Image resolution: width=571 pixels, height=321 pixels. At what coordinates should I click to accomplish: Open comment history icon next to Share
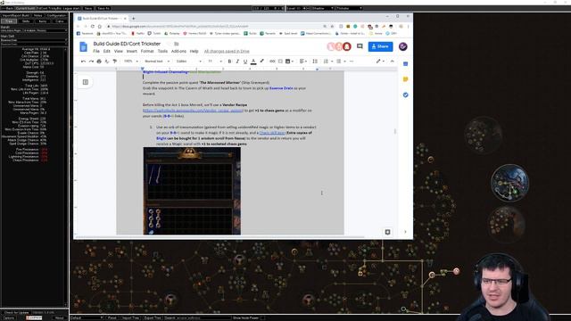point(360,46)
